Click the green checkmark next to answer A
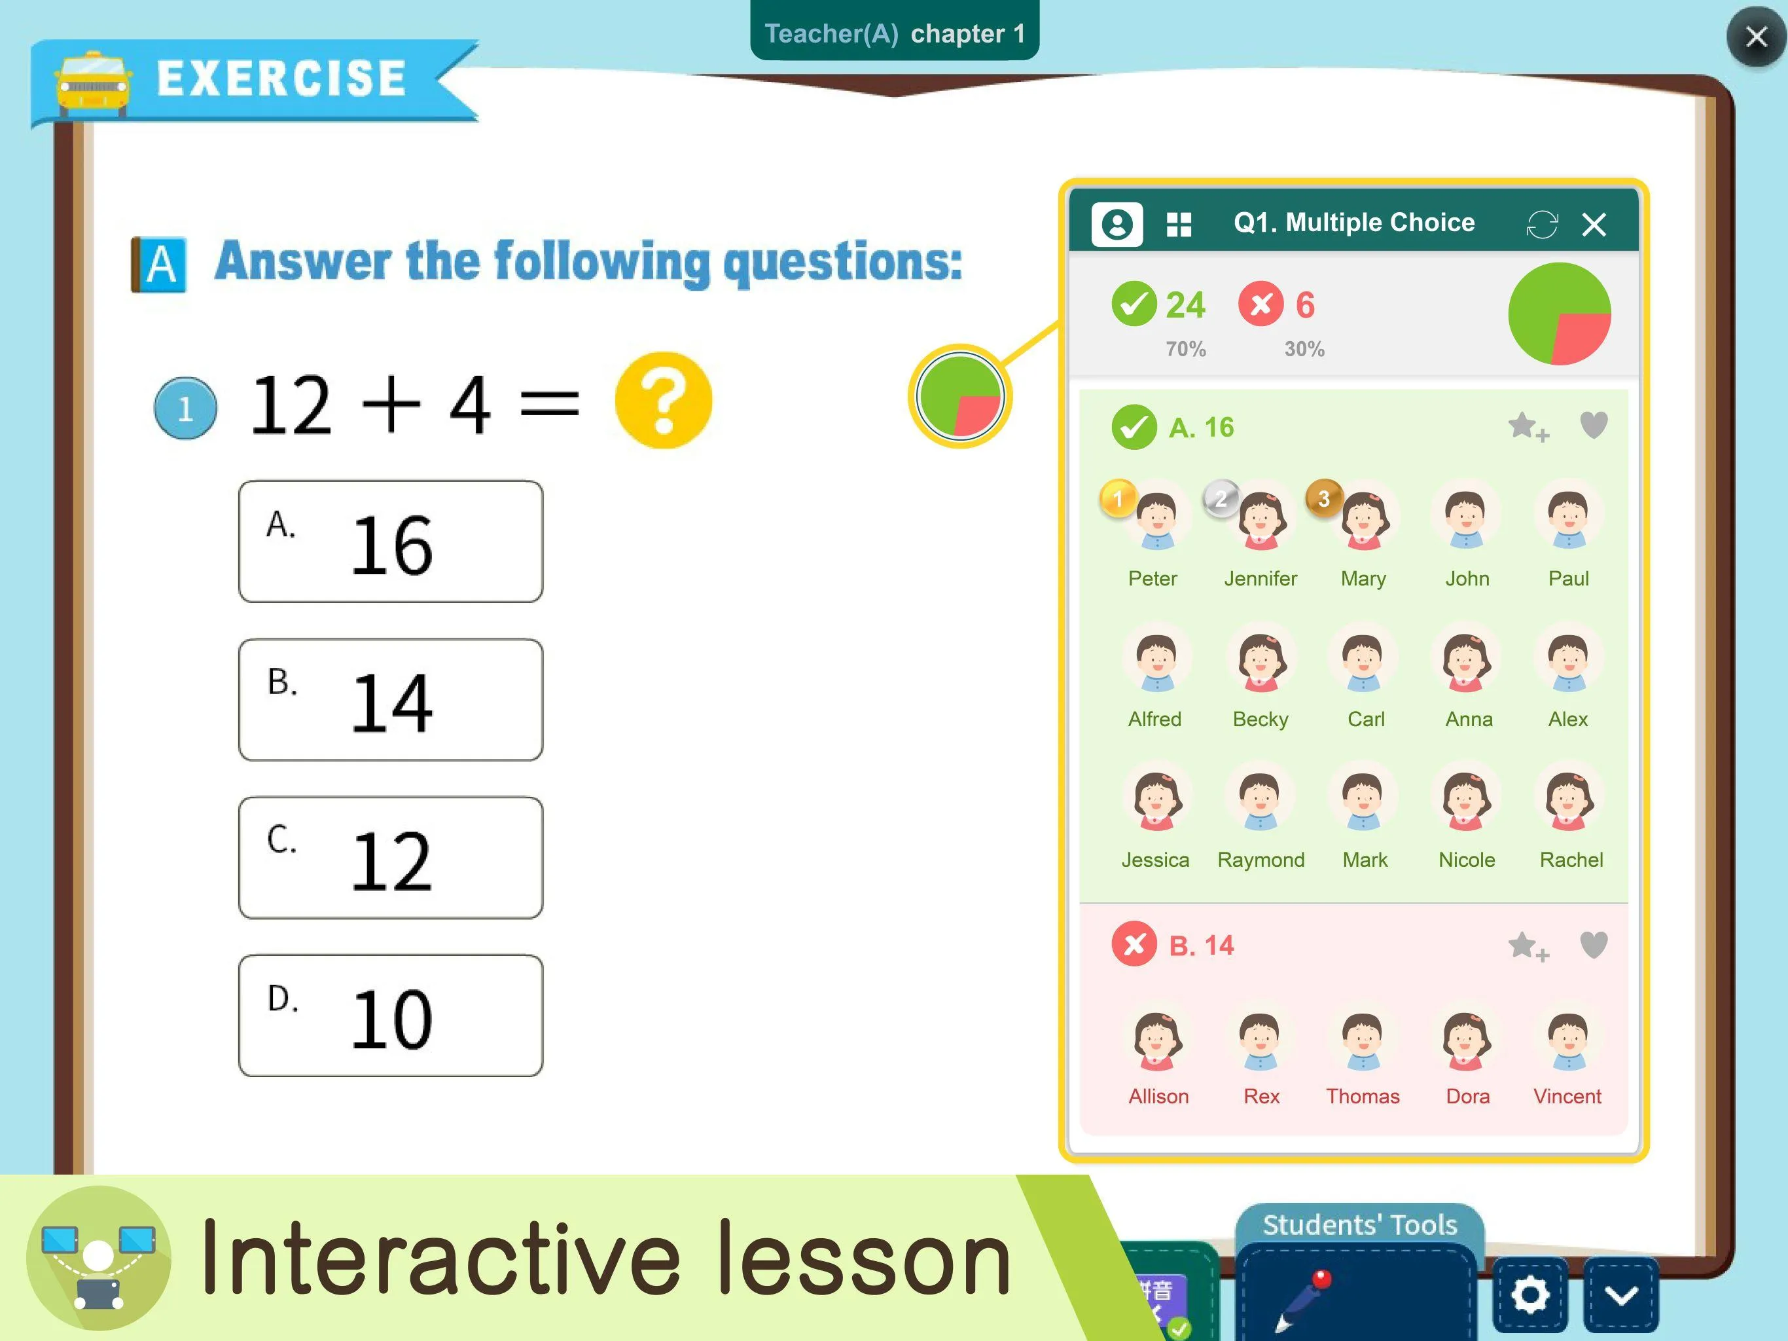Screen dimensions: 1788x1341 1135,427
